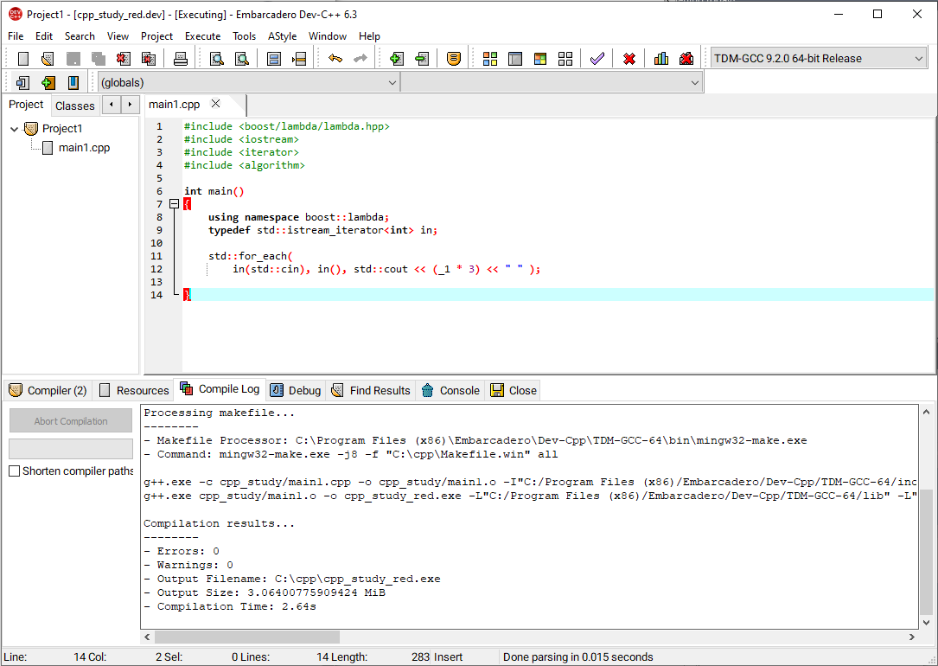Click the orange shield toolbar icon
Image resolution: width=938 pixels, height=666 pixels.
point(454,59)
